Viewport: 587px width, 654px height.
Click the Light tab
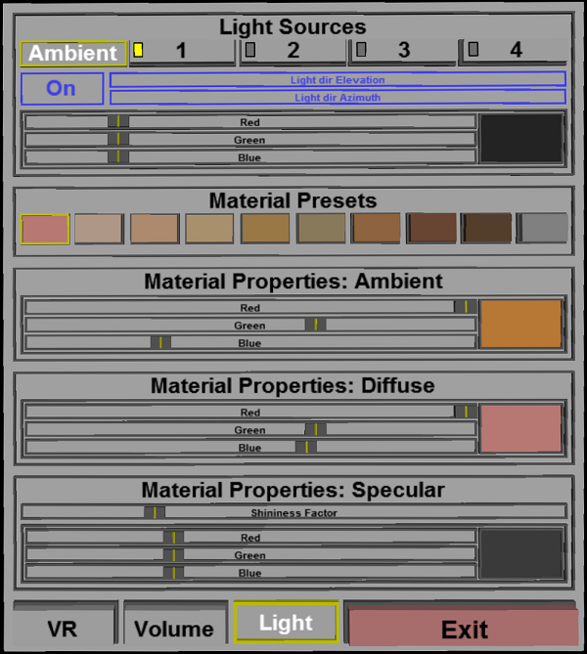point(286,623)
